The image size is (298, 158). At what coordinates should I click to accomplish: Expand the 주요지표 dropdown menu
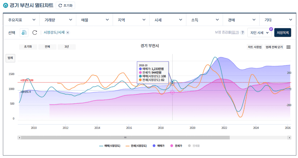click(21, 20)
